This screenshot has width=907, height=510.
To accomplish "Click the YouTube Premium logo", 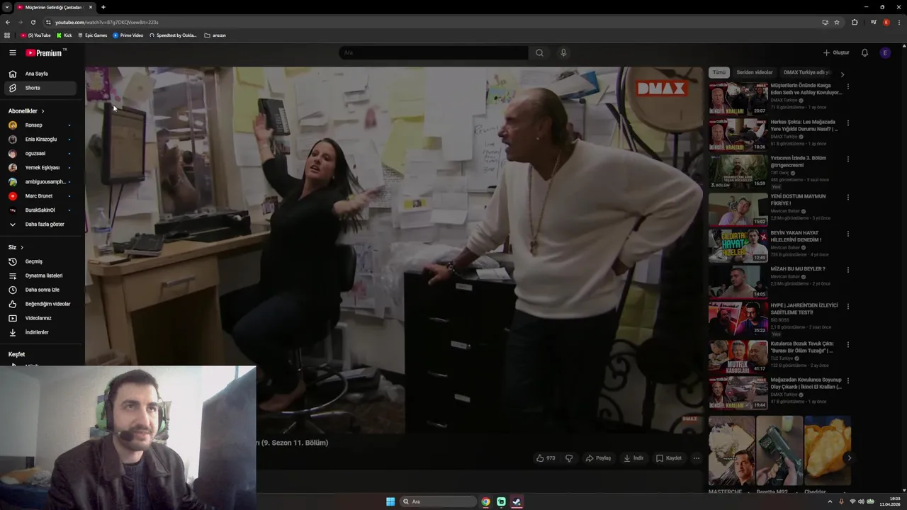I will [44, 52].
